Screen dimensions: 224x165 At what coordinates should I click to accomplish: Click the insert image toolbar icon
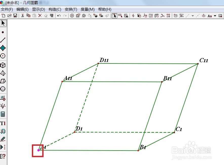[220, 16]
